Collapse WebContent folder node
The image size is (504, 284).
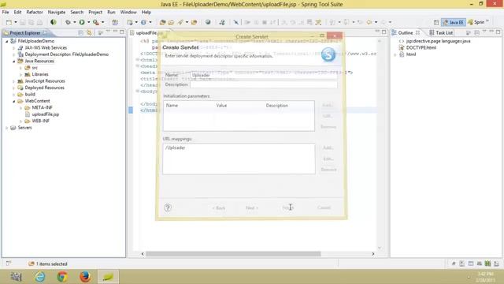[x=14, y=101]
